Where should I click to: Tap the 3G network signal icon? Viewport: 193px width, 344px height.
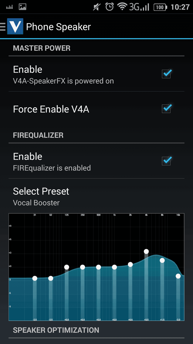pos(139,7)
